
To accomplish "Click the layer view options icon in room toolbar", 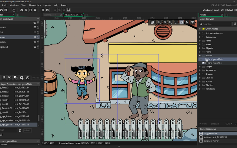I will [x=193, y=22].
